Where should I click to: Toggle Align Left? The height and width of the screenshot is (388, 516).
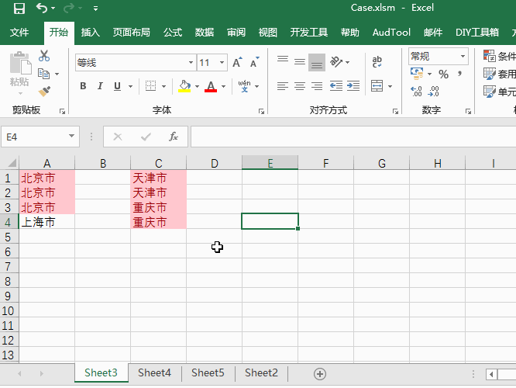(283, 86)
